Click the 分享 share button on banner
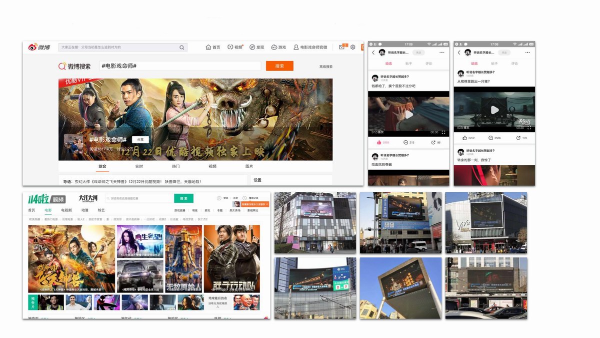This screenshot has width=600, height=338. click(x=140, y=140)
